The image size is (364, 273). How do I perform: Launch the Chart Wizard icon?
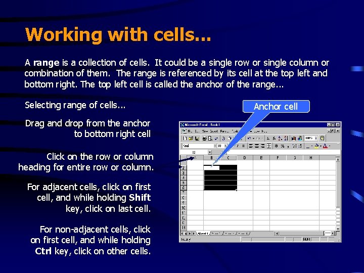(x=294, y=139)
